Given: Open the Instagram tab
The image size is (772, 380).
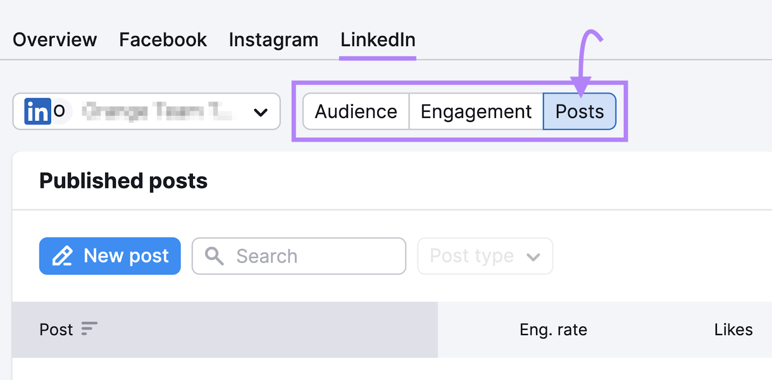Looking at the screenshot, I should [x=273, y=40].
